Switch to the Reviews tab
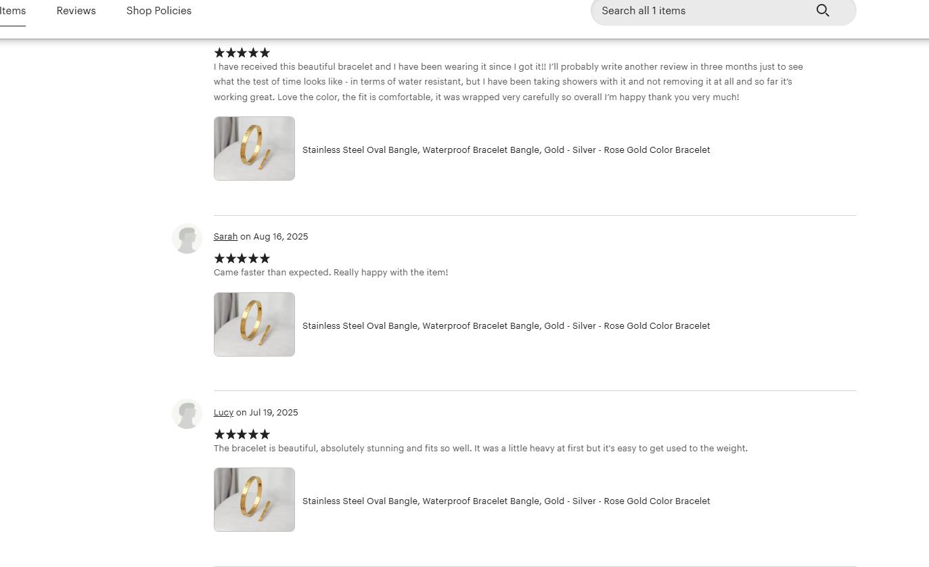 76,11
